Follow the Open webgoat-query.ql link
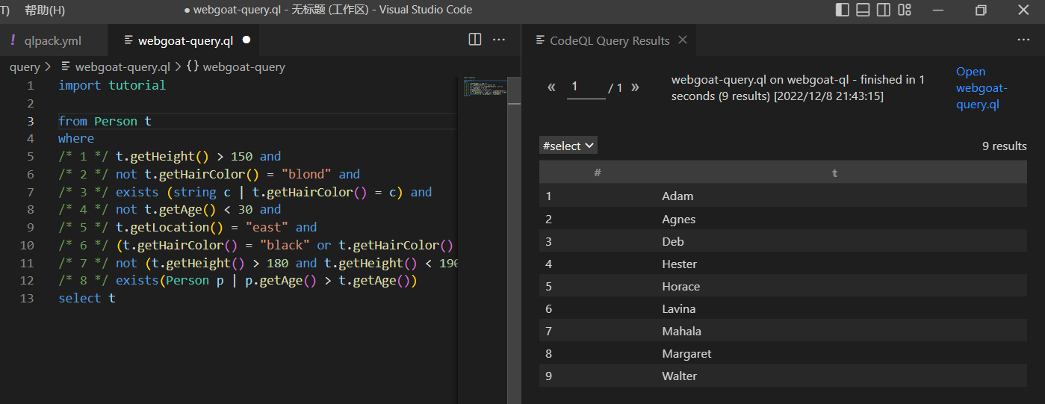The width and height of the screenshot is (1045, 404). pos(982,87)
